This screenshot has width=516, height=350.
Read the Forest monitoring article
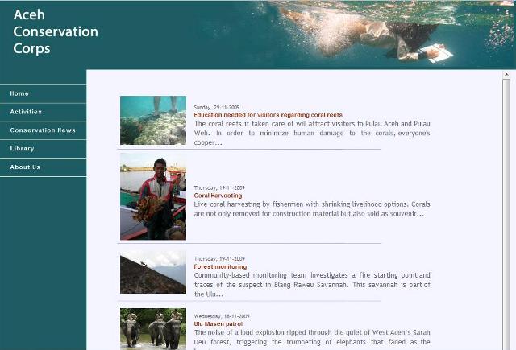click(x=220, y=266)
